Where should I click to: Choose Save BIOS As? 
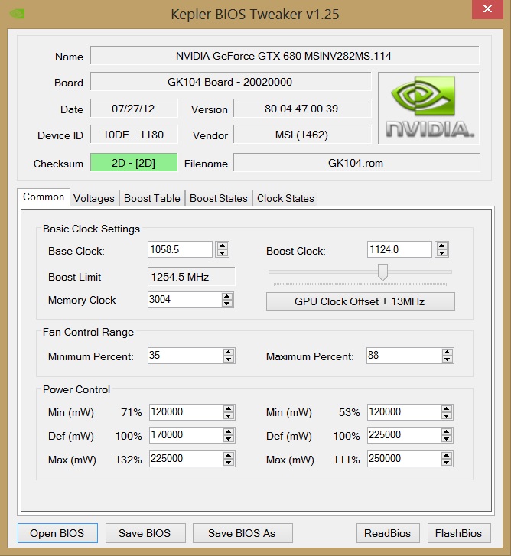(242, 533)
